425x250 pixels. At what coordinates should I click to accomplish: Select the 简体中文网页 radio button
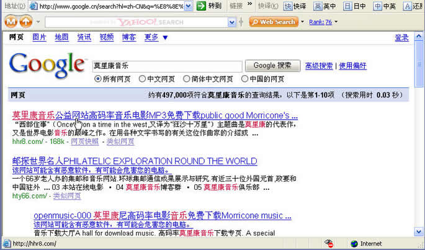(x=187, y=79)
